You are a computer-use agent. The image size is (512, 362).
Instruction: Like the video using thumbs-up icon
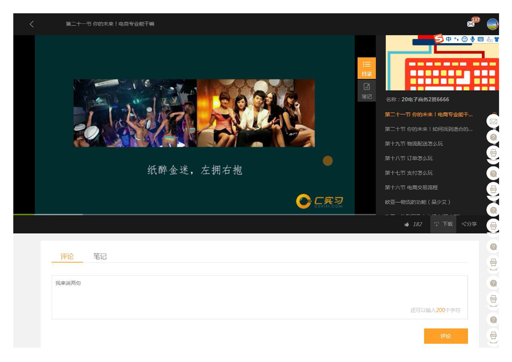(x=407, y=224)
